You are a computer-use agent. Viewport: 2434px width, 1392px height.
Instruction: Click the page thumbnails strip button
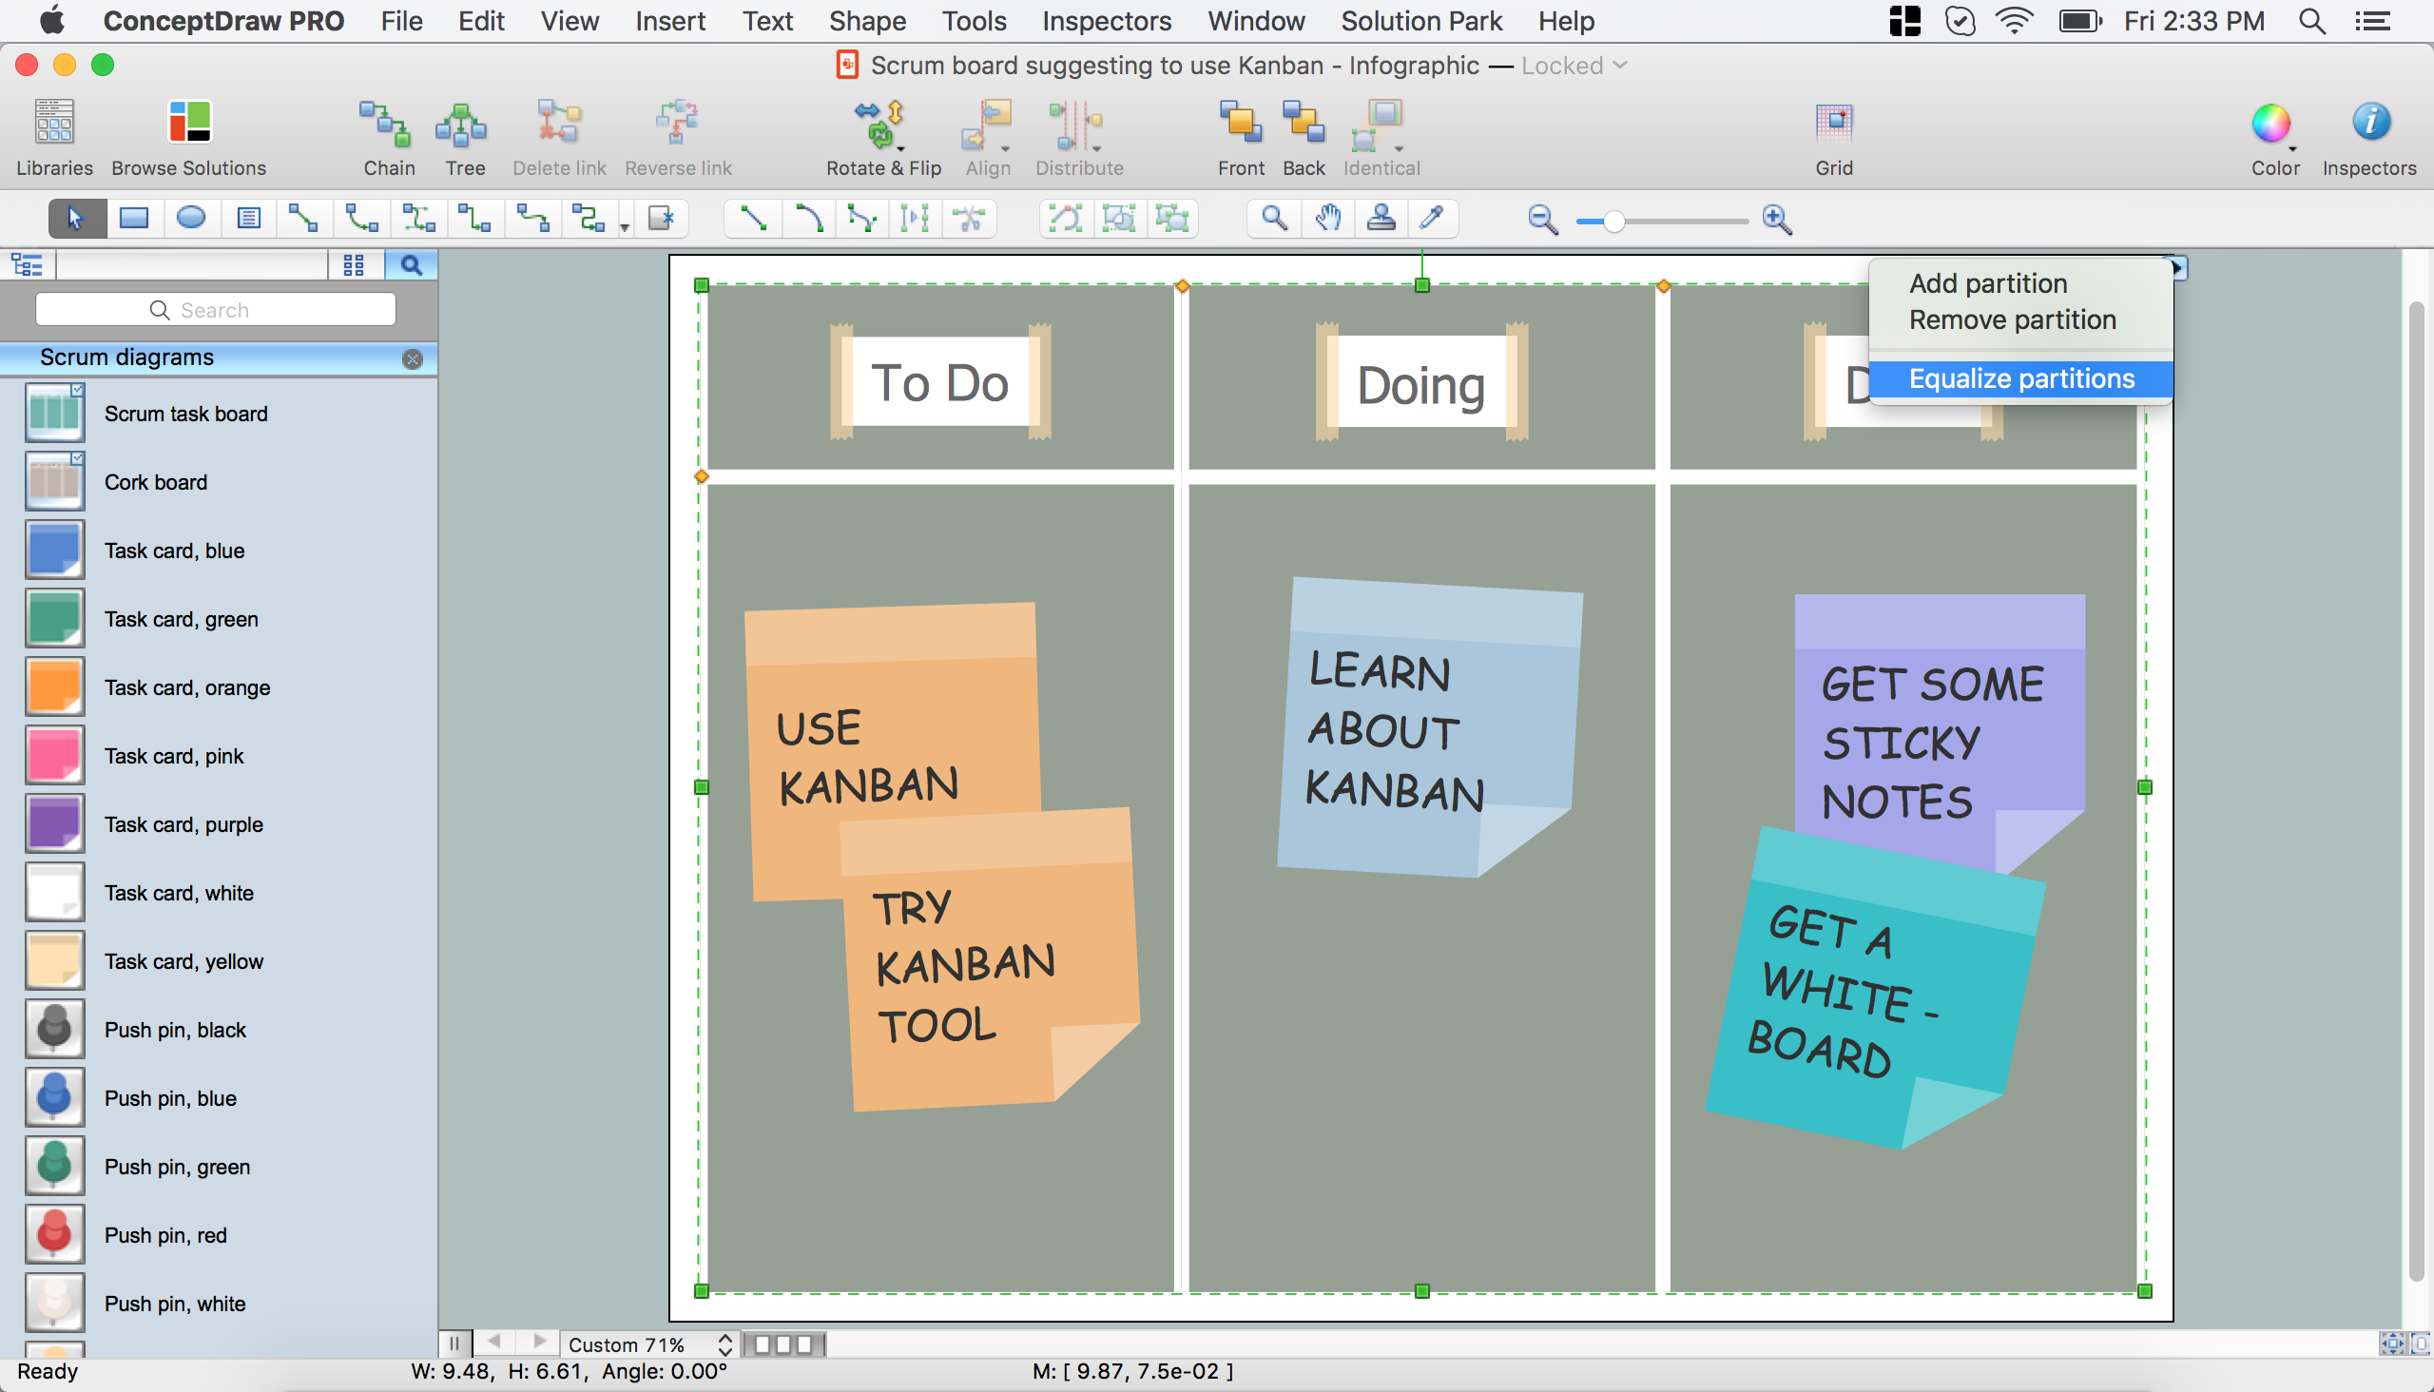(x=783, y=1344)
